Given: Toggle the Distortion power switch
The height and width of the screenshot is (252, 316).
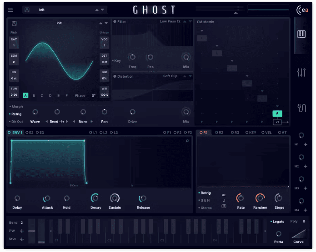Looking at the screenshot, I should click(115, 76).
